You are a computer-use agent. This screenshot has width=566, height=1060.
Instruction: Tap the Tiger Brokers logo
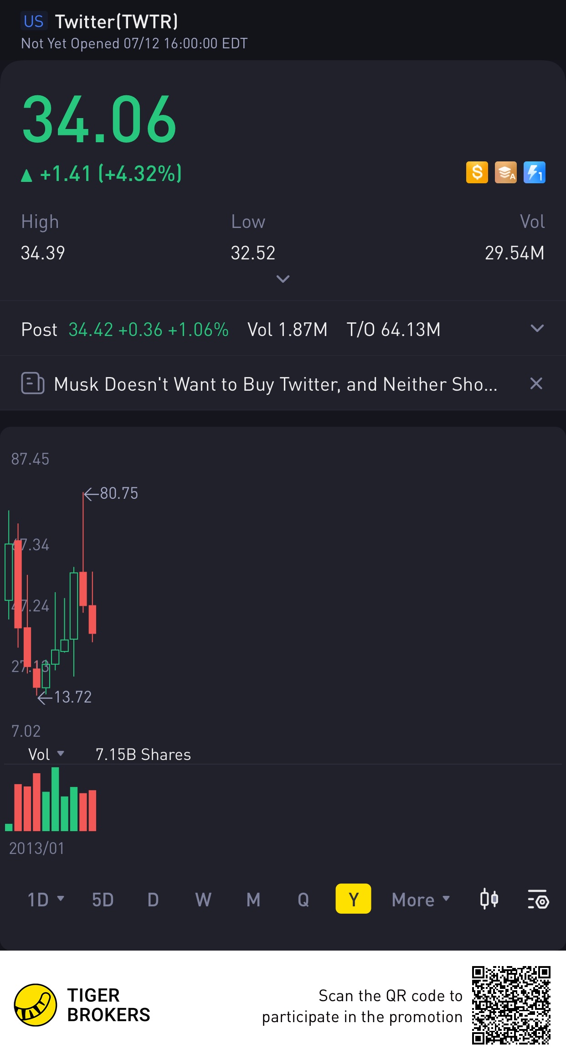tap(36, 1005)
